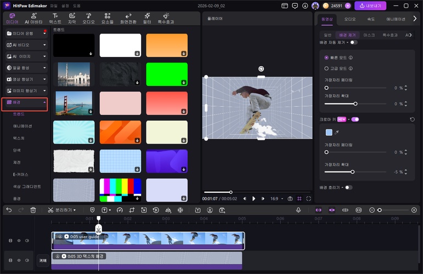Open the 16:9 aspect ratio dropdown
This screenshot has width=423, height=274.
[276, 198]
